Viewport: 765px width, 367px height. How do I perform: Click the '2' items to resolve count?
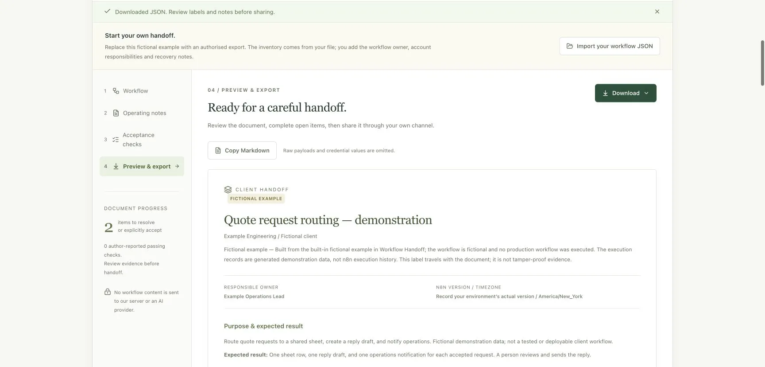tap(108, 227)
